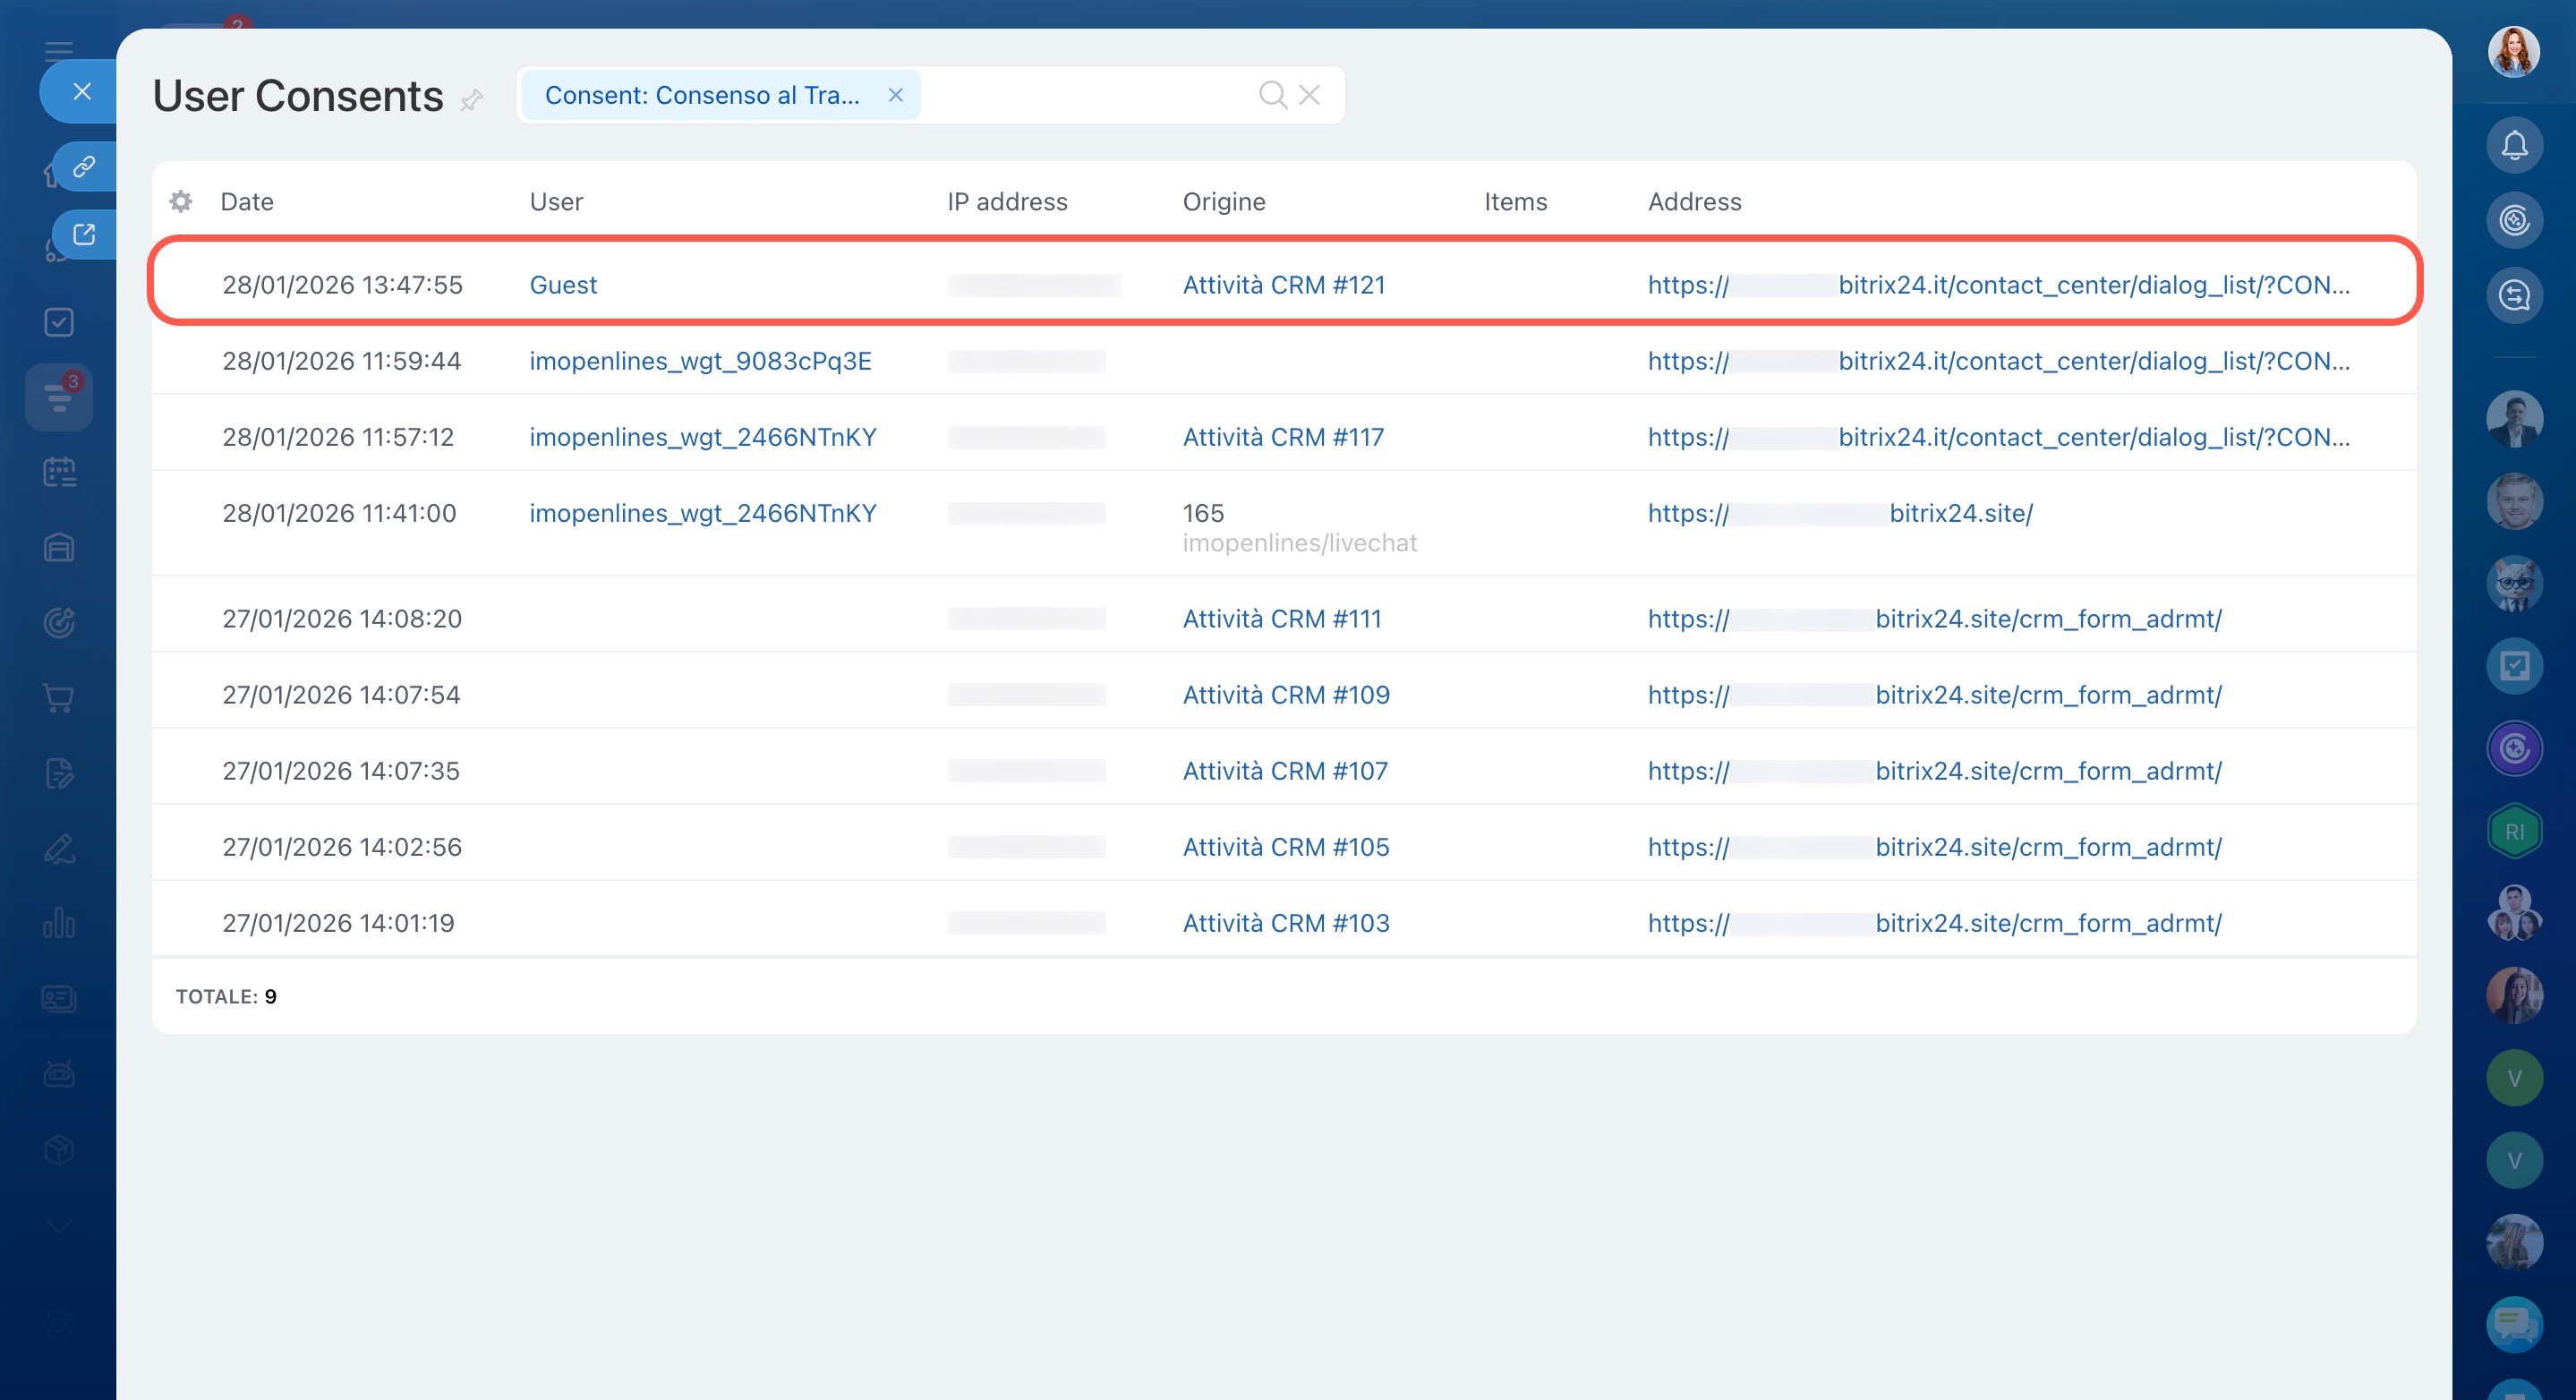Click the pin icon beside User Consents

pos(472,99)
